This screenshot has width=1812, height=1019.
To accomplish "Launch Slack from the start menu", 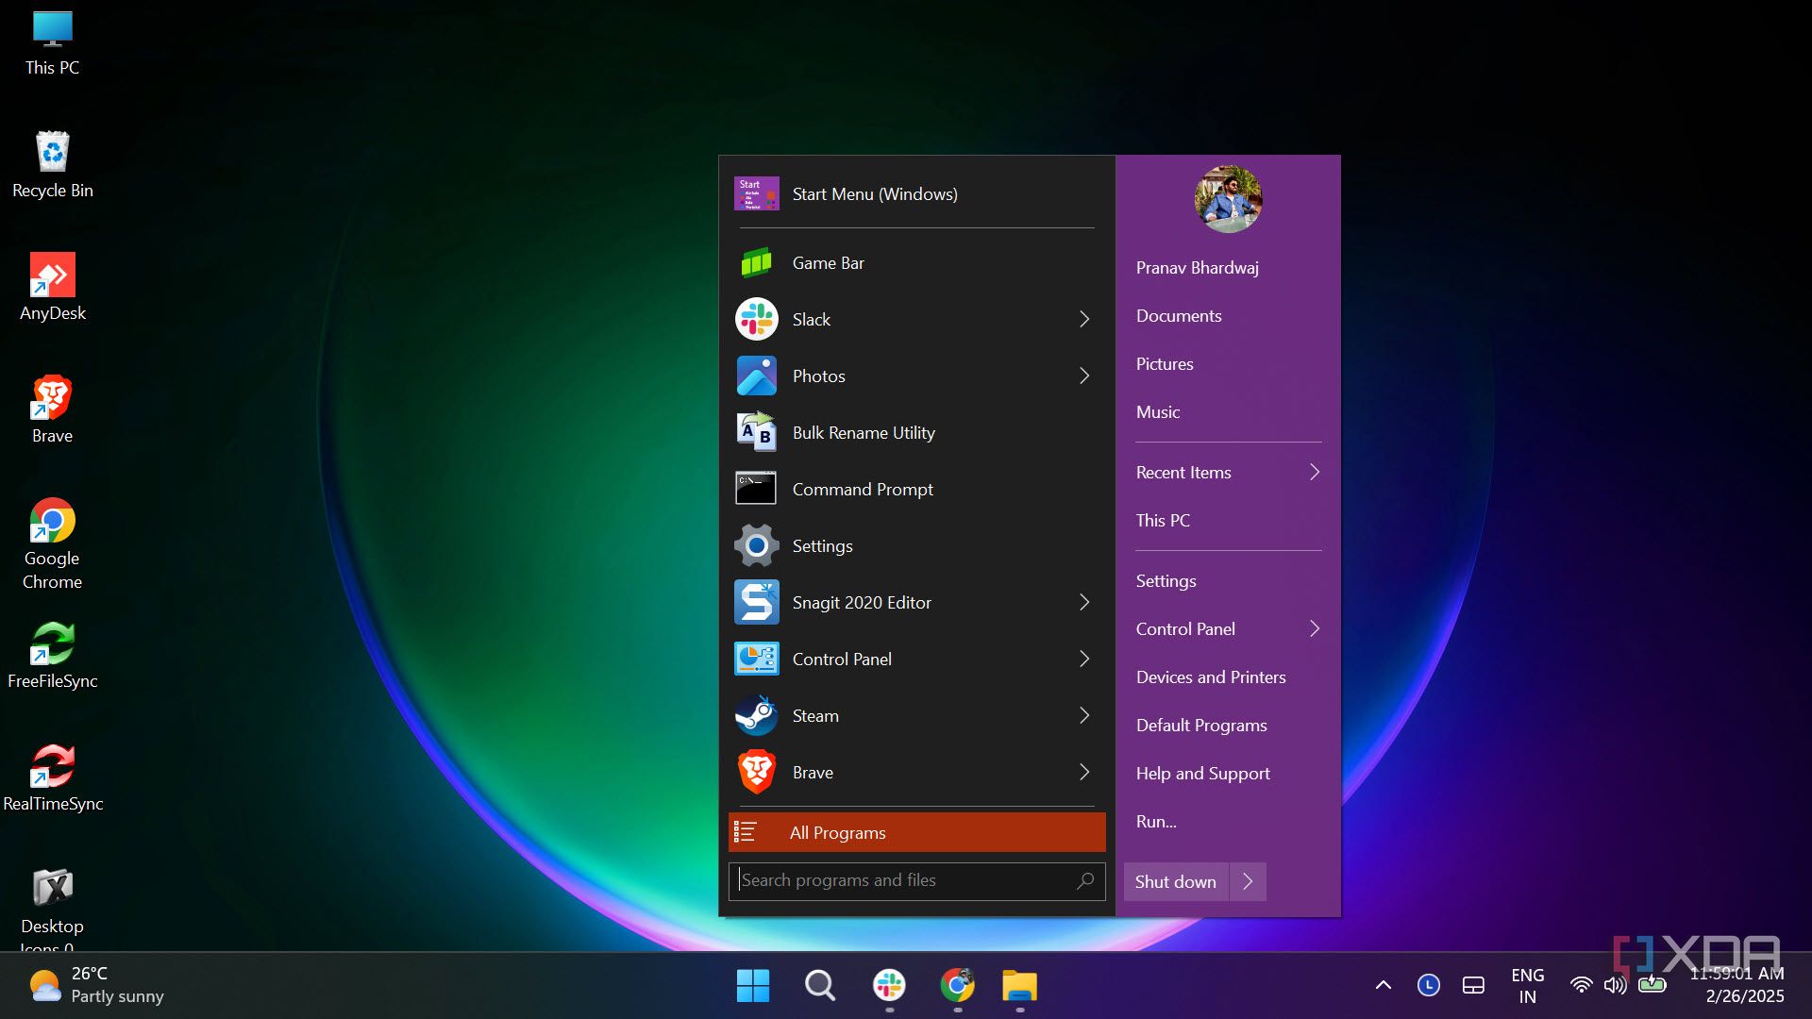I will point(812,319).
